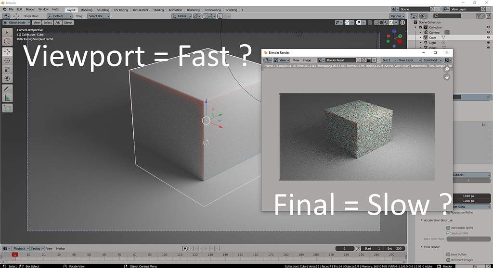
Task: Select the Transform tool
Action: click(x=7, y=79)
